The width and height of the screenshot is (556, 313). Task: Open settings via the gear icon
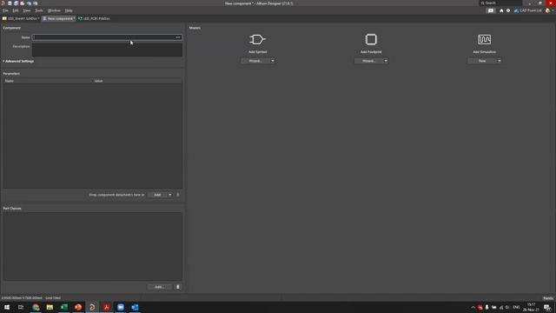pyautogui.click(x=508, y=10)
